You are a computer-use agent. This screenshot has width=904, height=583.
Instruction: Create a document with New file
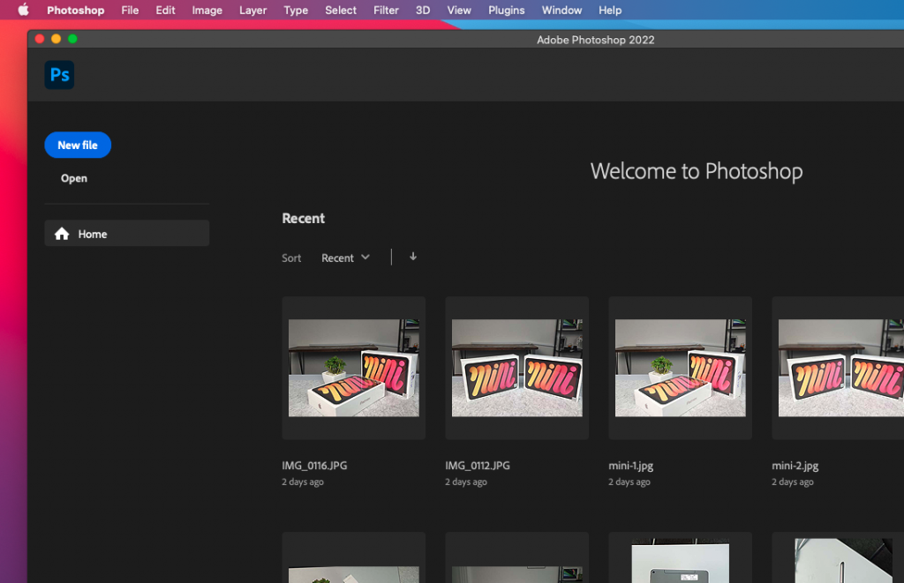point(78,146)
